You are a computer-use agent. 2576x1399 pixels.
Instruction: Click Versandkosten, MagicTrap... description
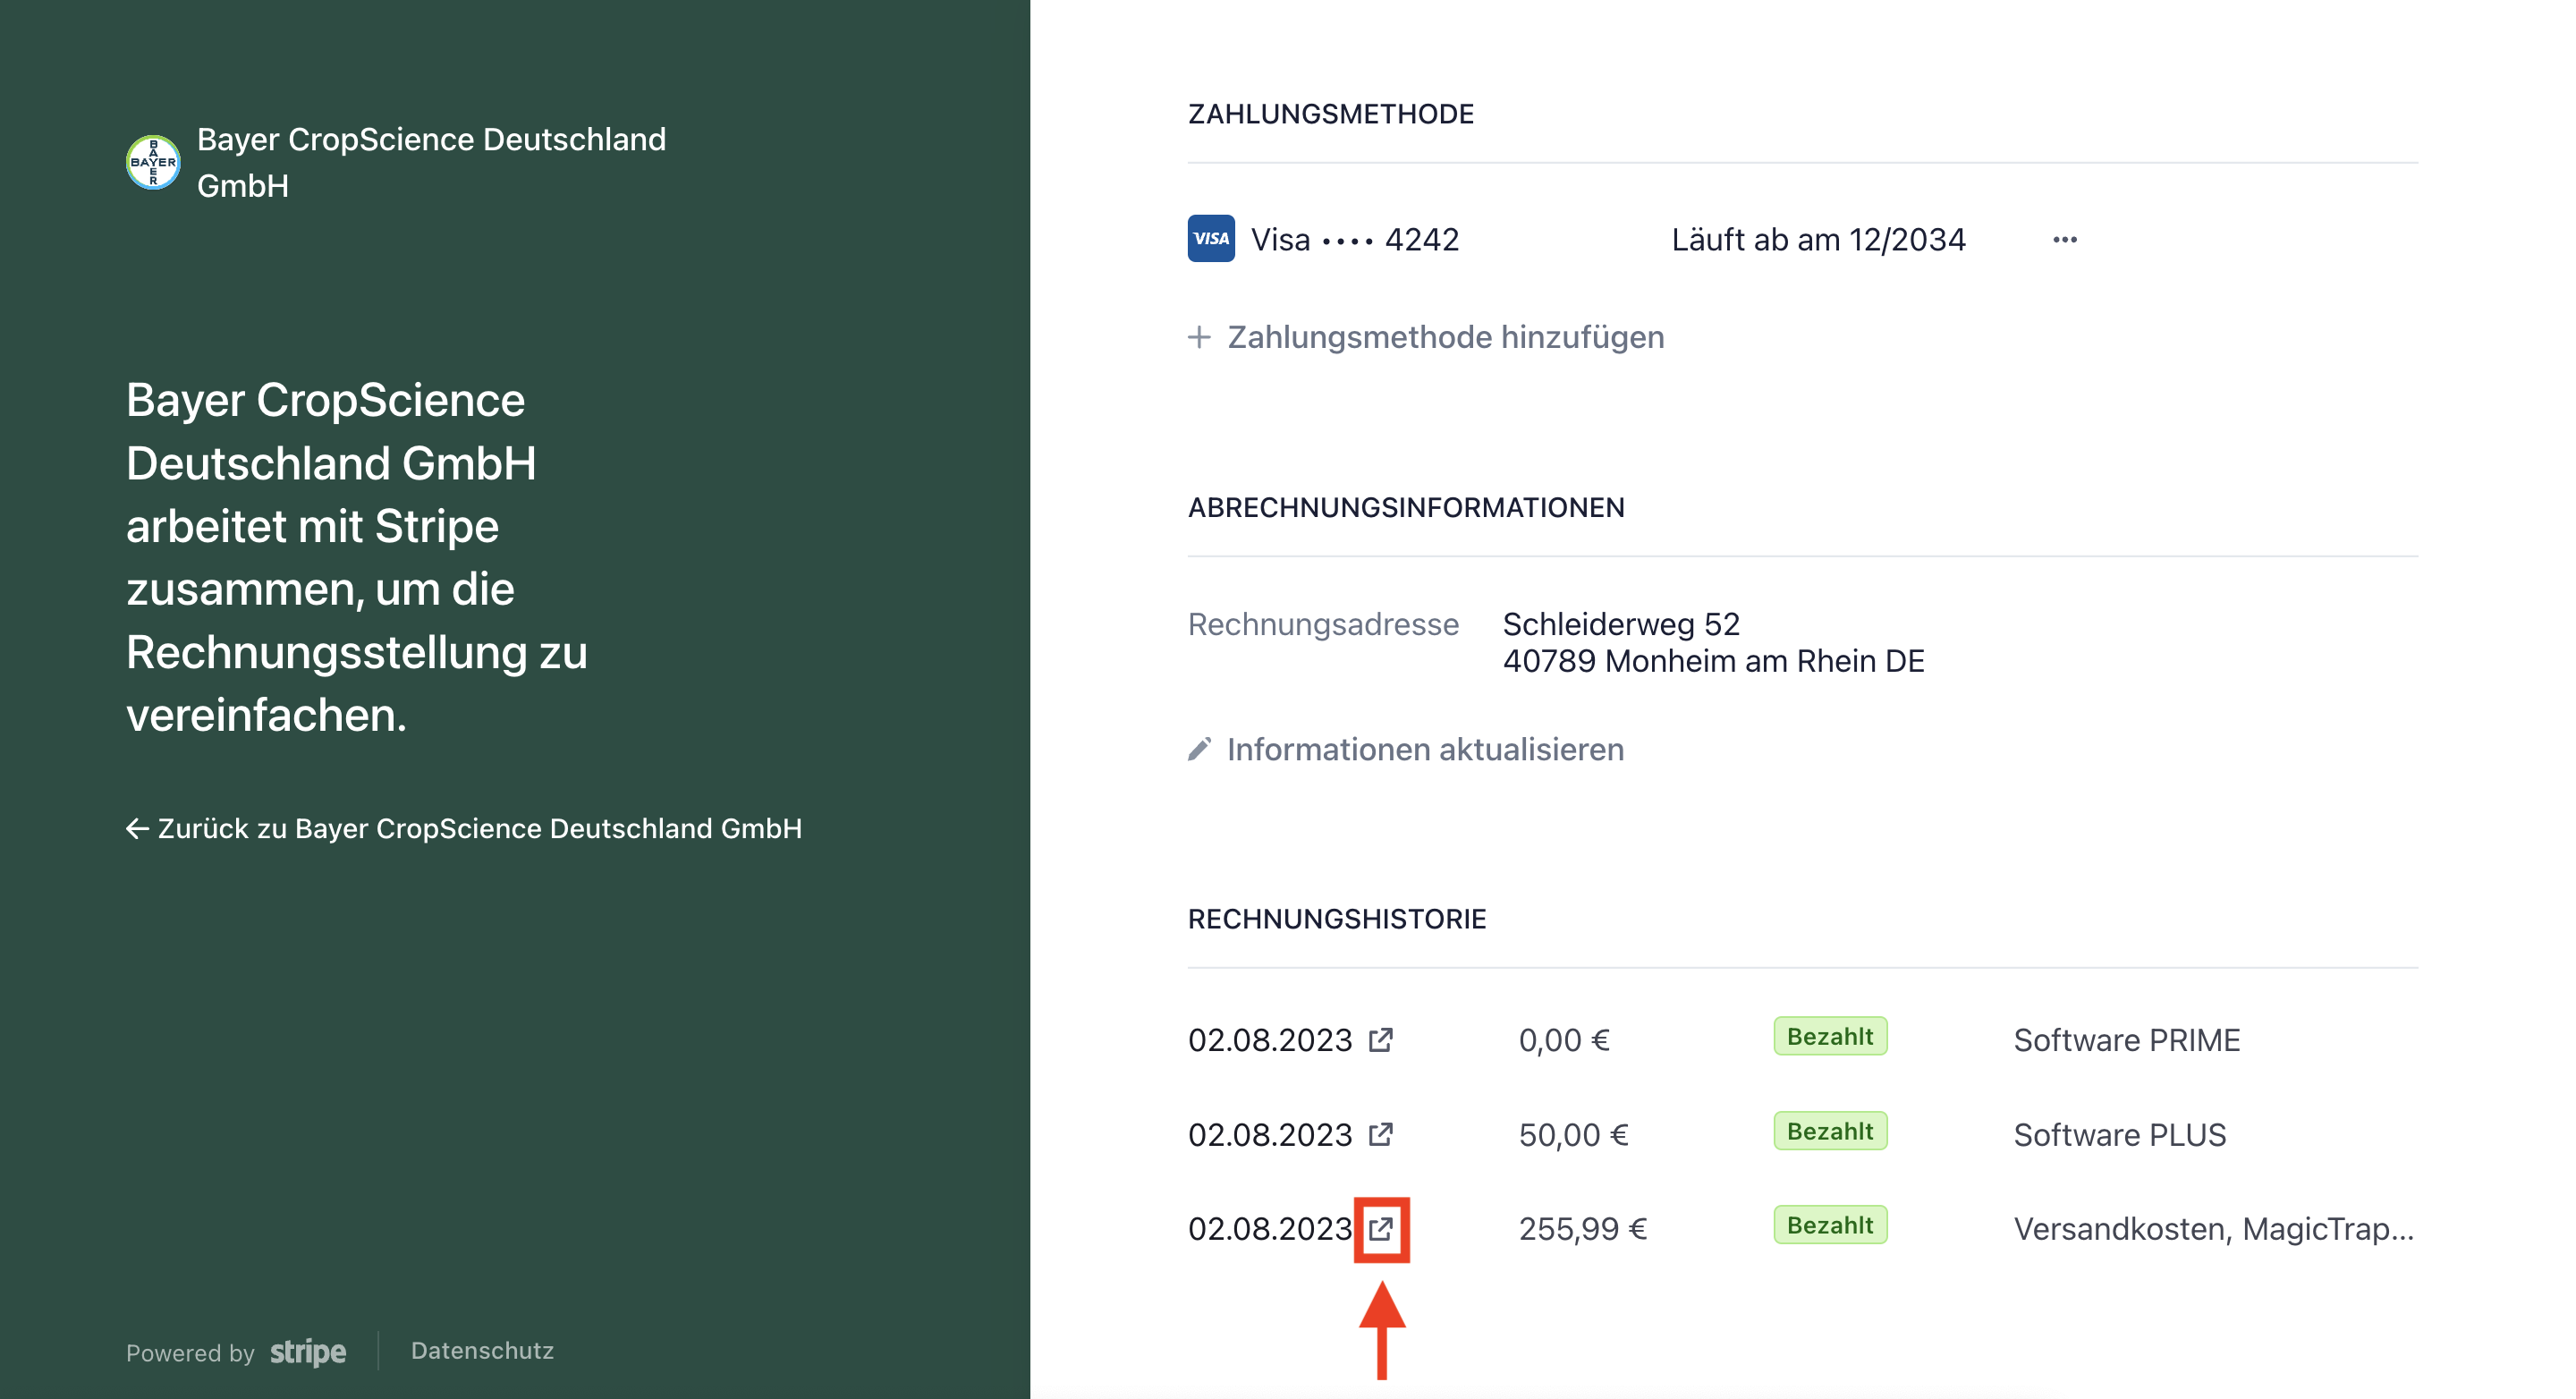click(x=2214, y=1229)
